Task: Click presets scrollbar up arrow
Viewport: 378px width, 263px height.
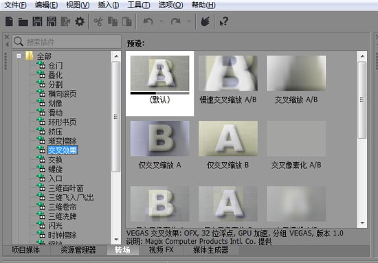Action: [x=362, y=56]
